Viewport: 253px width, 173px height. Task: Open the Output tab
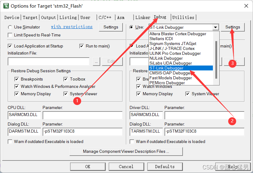click(x=48, y=17)
